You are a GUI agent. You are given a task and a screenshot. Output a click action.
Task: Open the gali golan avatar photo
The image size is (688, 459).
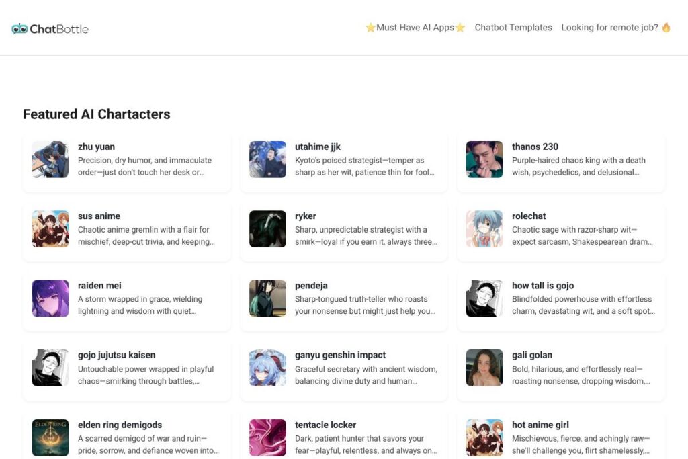click(x=484, y=368)
